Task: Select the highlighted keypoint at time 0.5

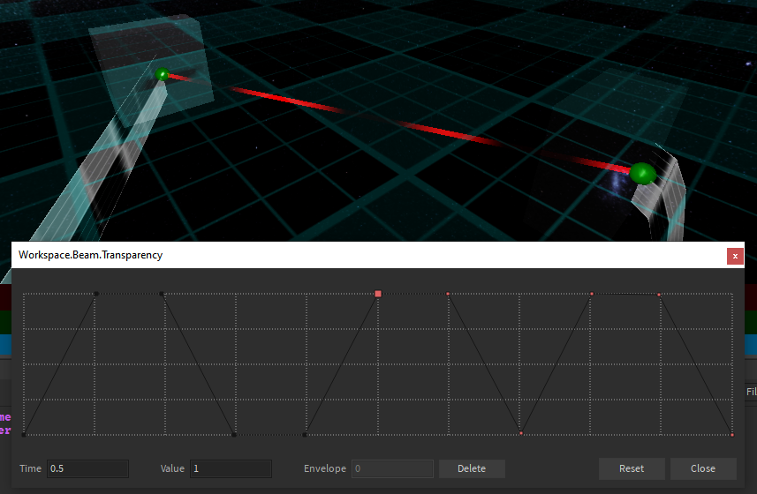Action: coord(378,294)
